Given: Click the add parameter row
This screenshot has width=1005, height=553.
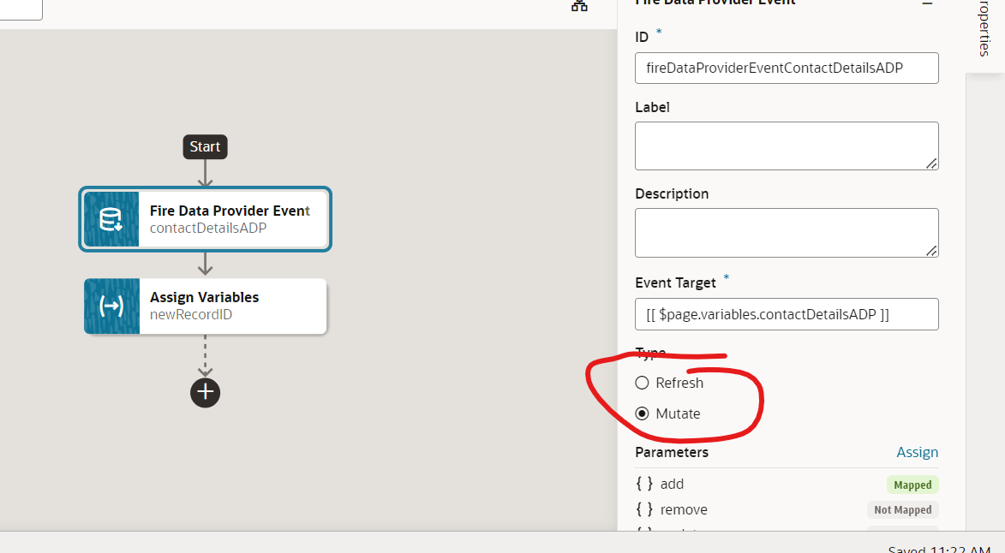Looking at the screenshot, I should (787, 484).
